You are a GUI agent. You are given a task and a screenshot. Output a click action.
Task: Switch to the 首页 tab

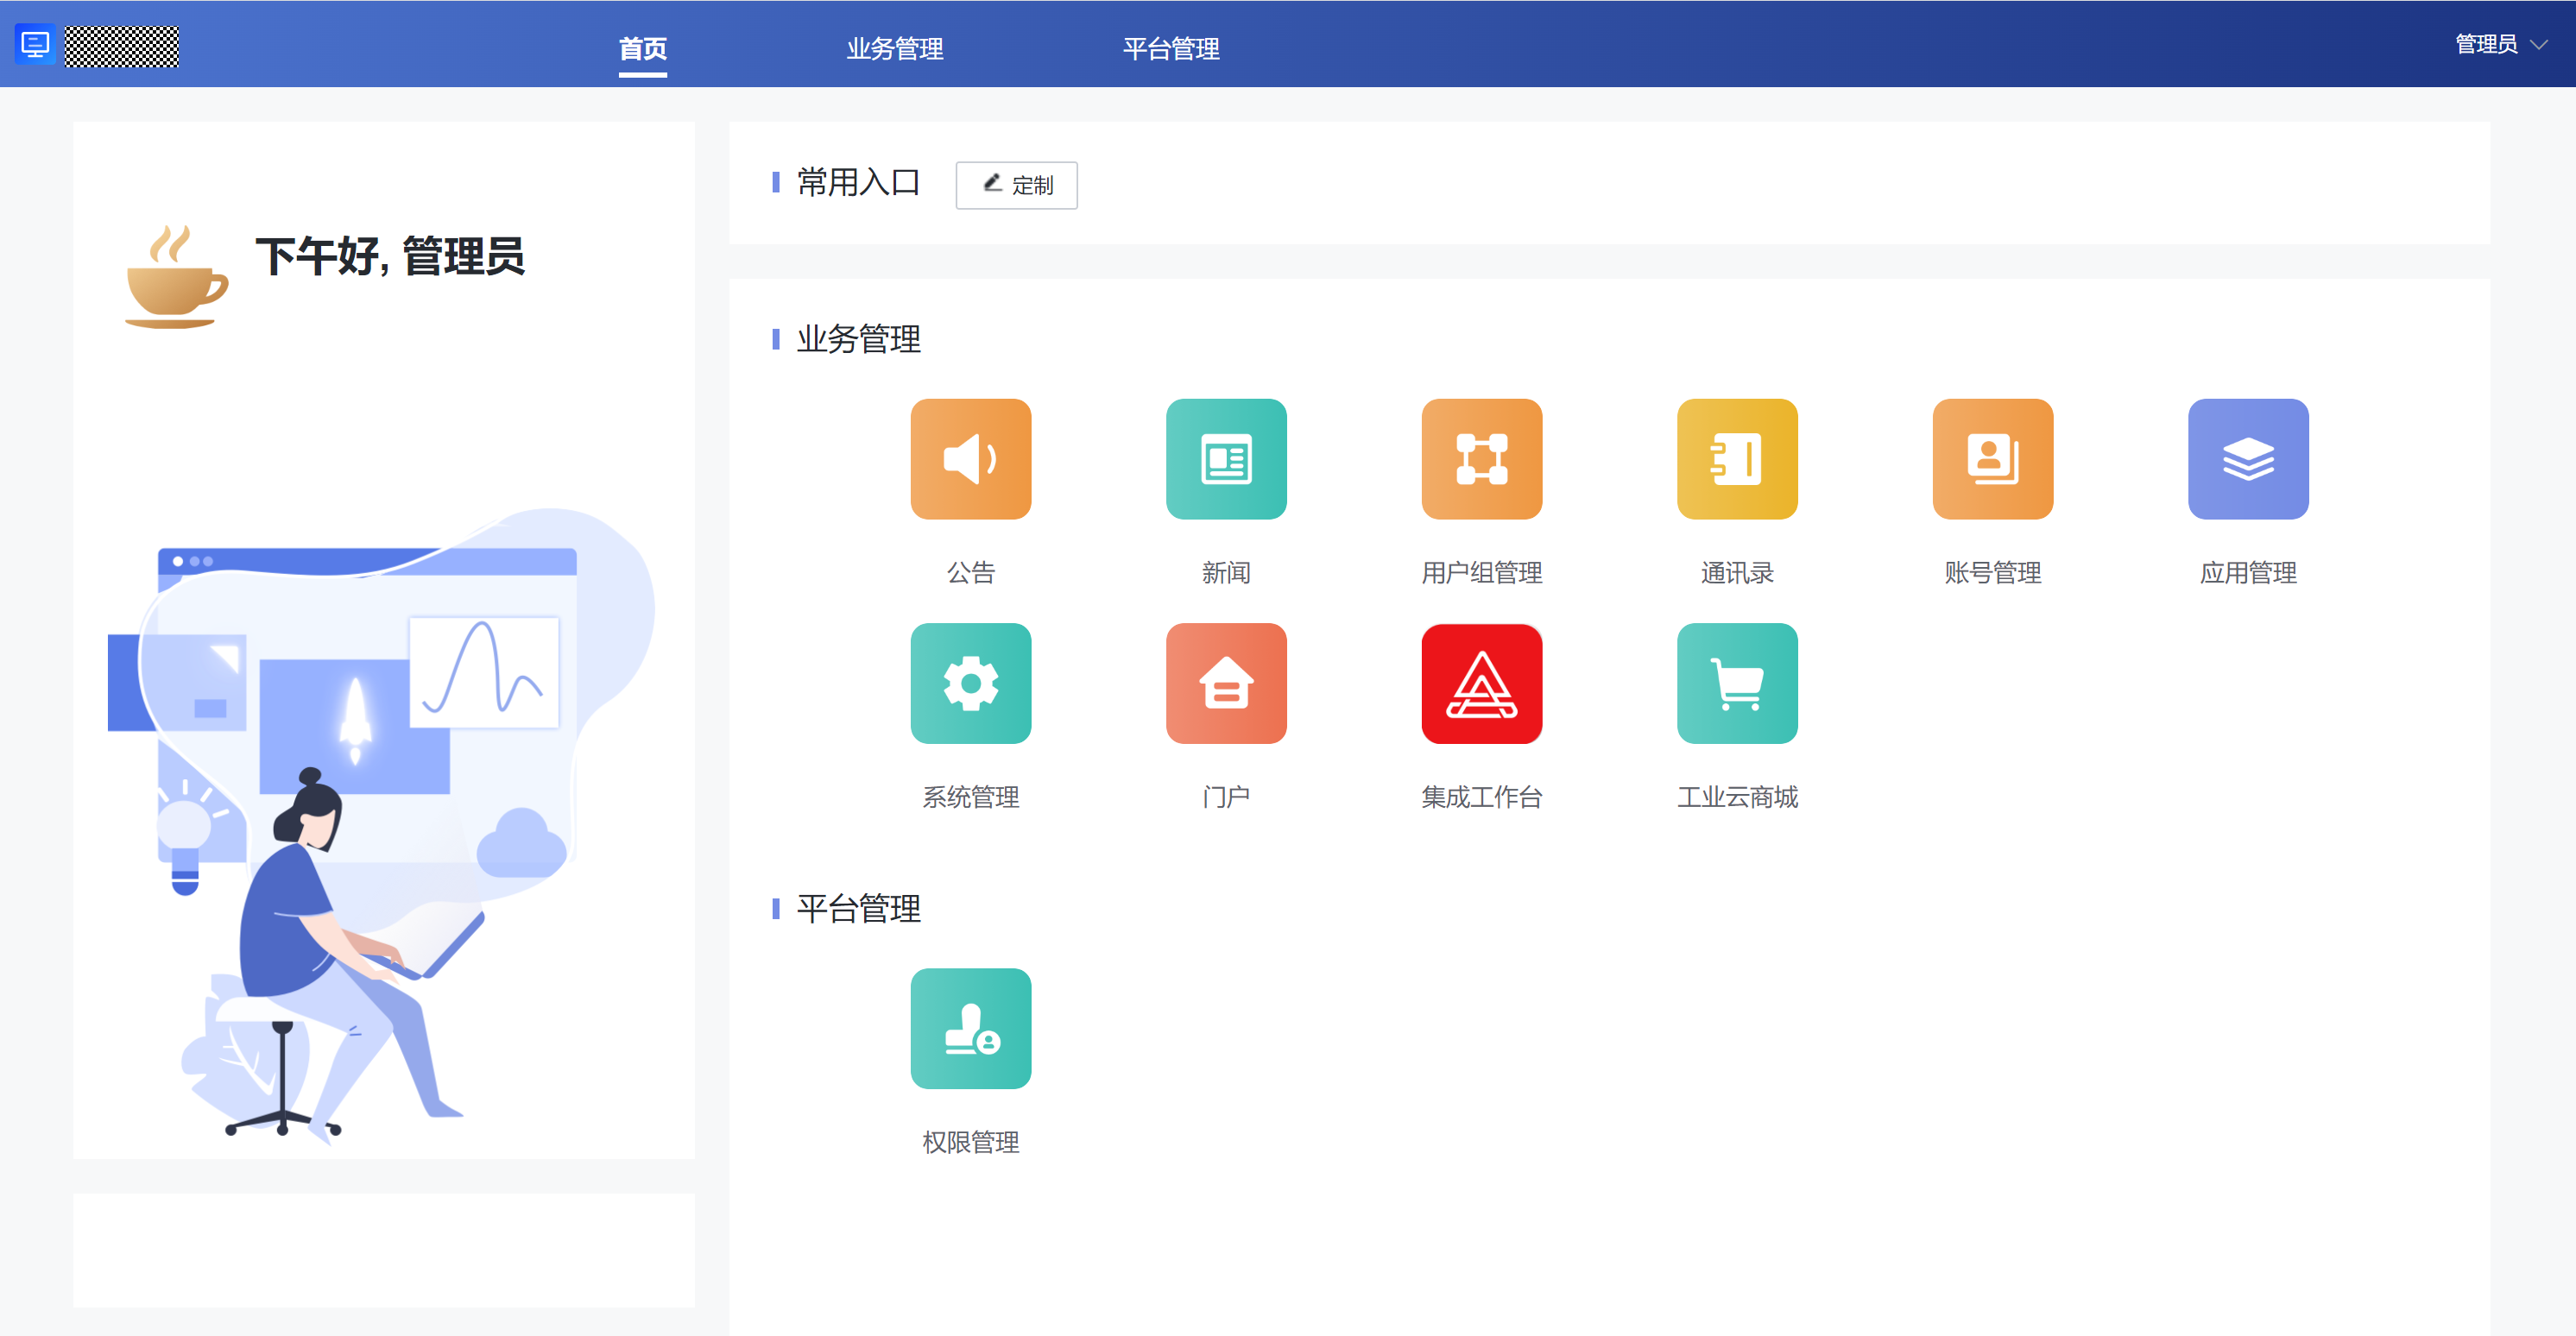642,48
